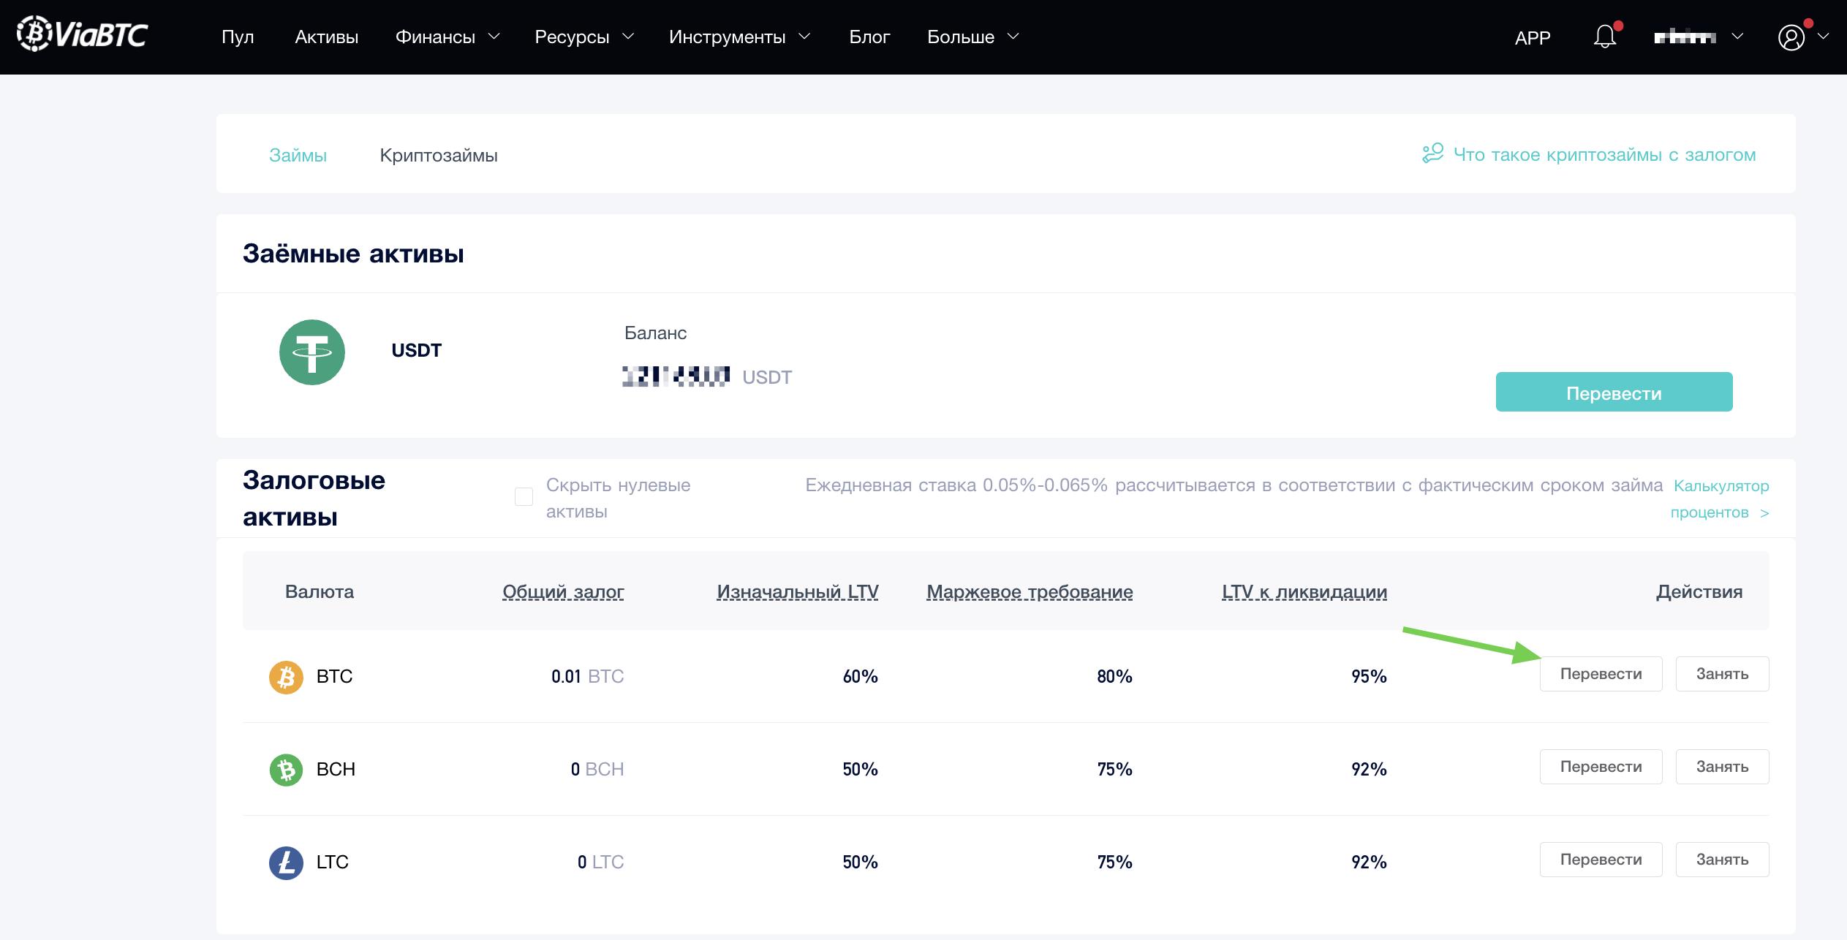The image size is (1847, 940).
Task: Click the Действия column header
Action: click(x=1699, y=591)
